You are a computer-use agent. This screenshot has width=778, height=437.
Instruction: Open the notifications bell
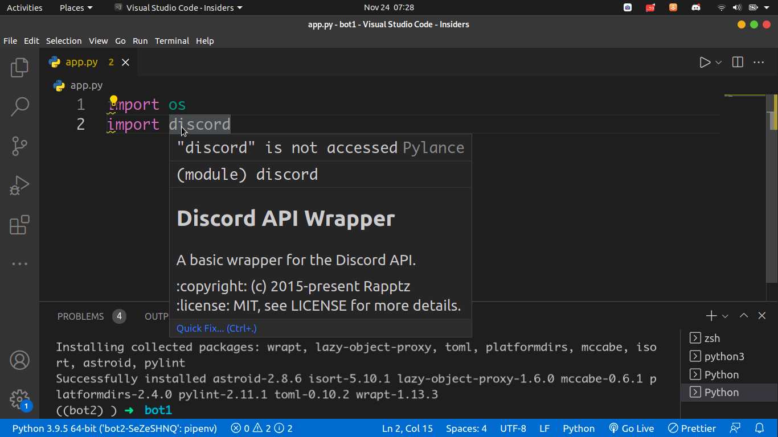tap(760, 428)
